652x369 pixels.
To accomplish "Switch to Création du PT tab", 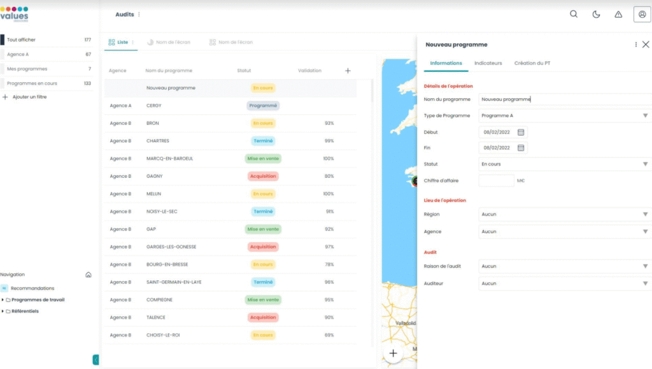I will pos(532,63).
